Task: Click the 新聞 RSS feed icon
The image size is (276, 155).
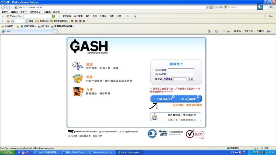Action: (38, 21)
